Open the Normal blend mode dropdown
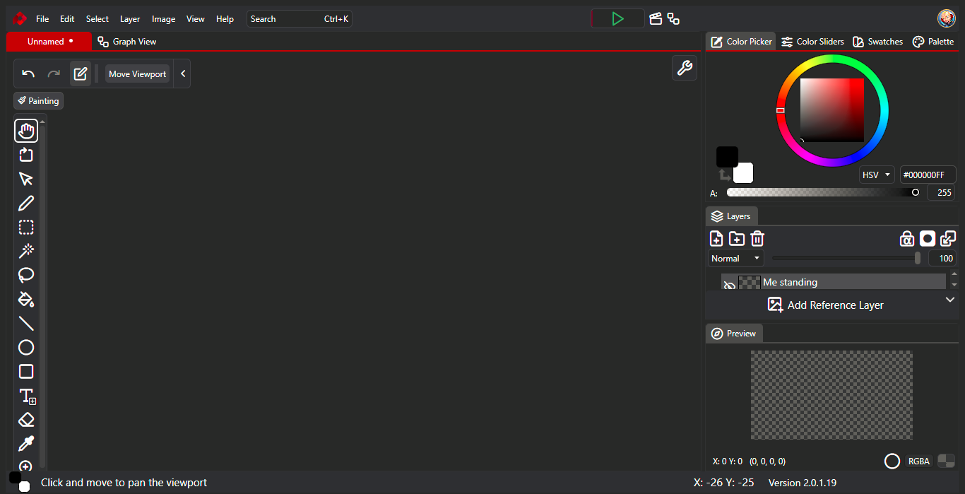 pyautogui.click(x=735, y=259)
